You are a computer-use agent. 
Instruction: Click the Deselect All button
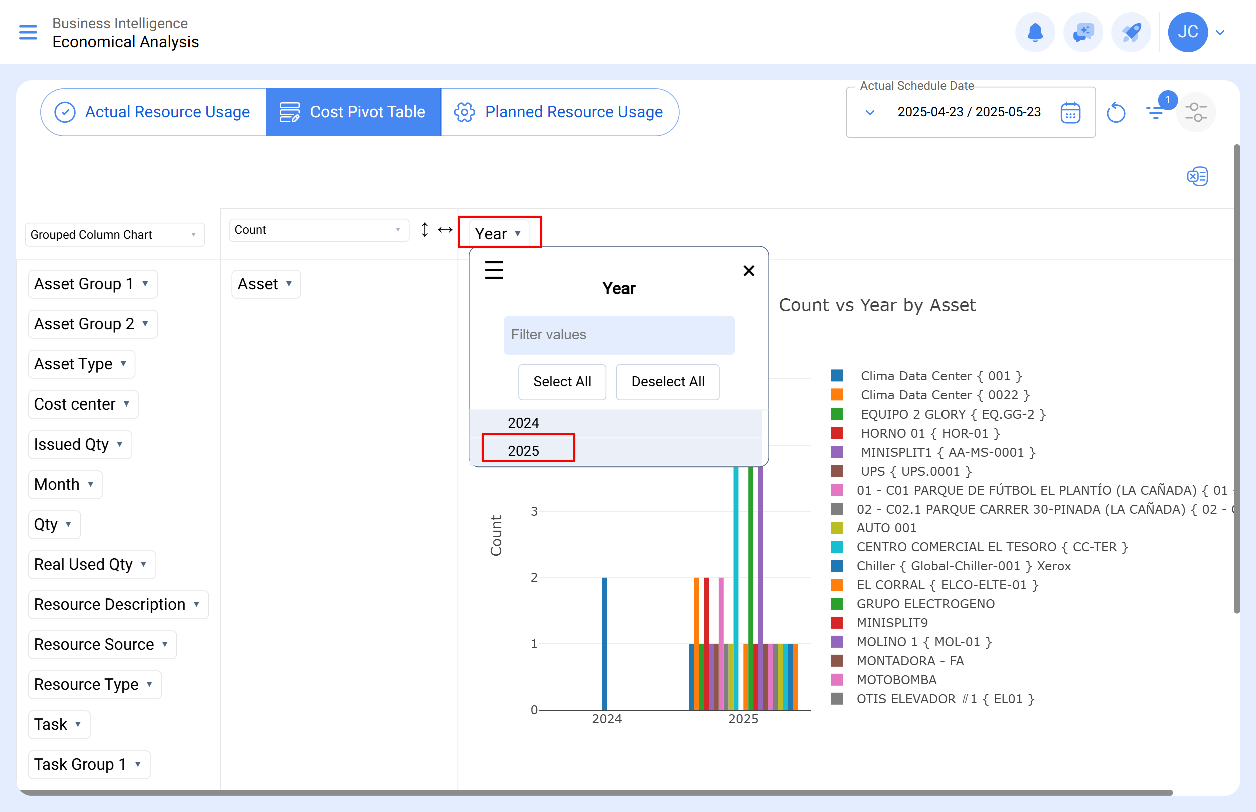pos(667,382)
